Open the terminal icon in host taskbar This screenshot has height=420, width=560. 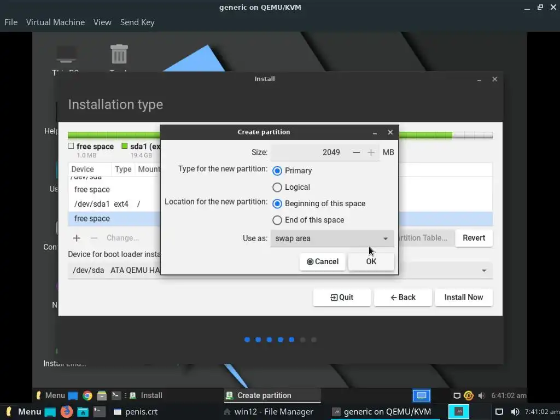pos(100,412)
